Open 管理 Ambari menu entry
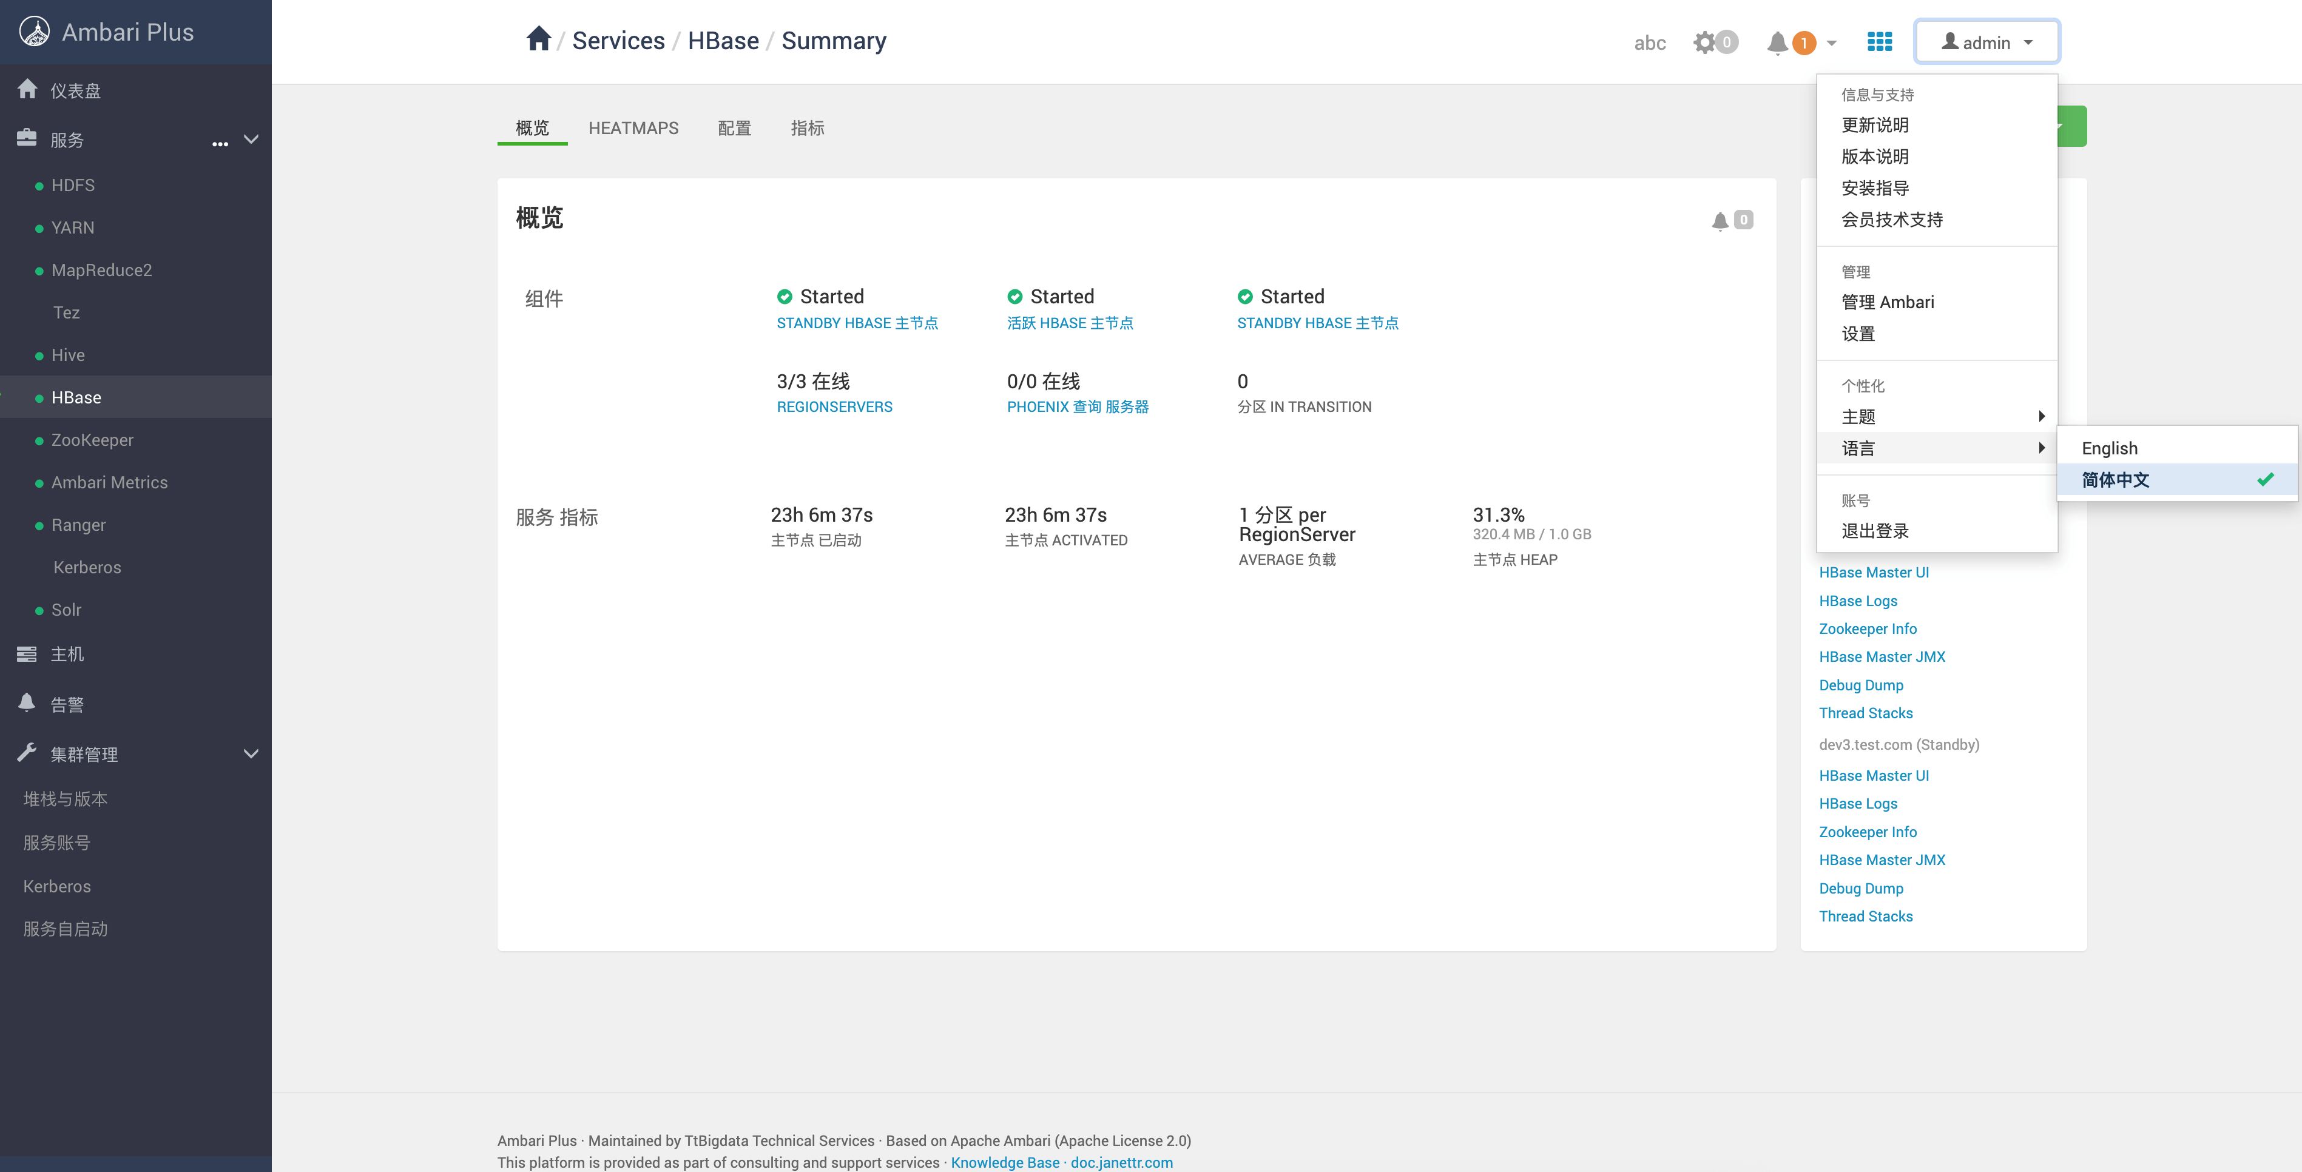This screenshot has width=2302, height=1172. pos(1888,302)
